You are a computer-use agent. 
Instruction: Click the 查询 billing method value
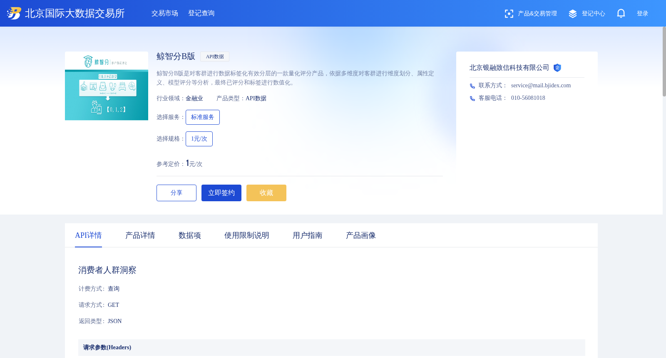tap(114, 289)
